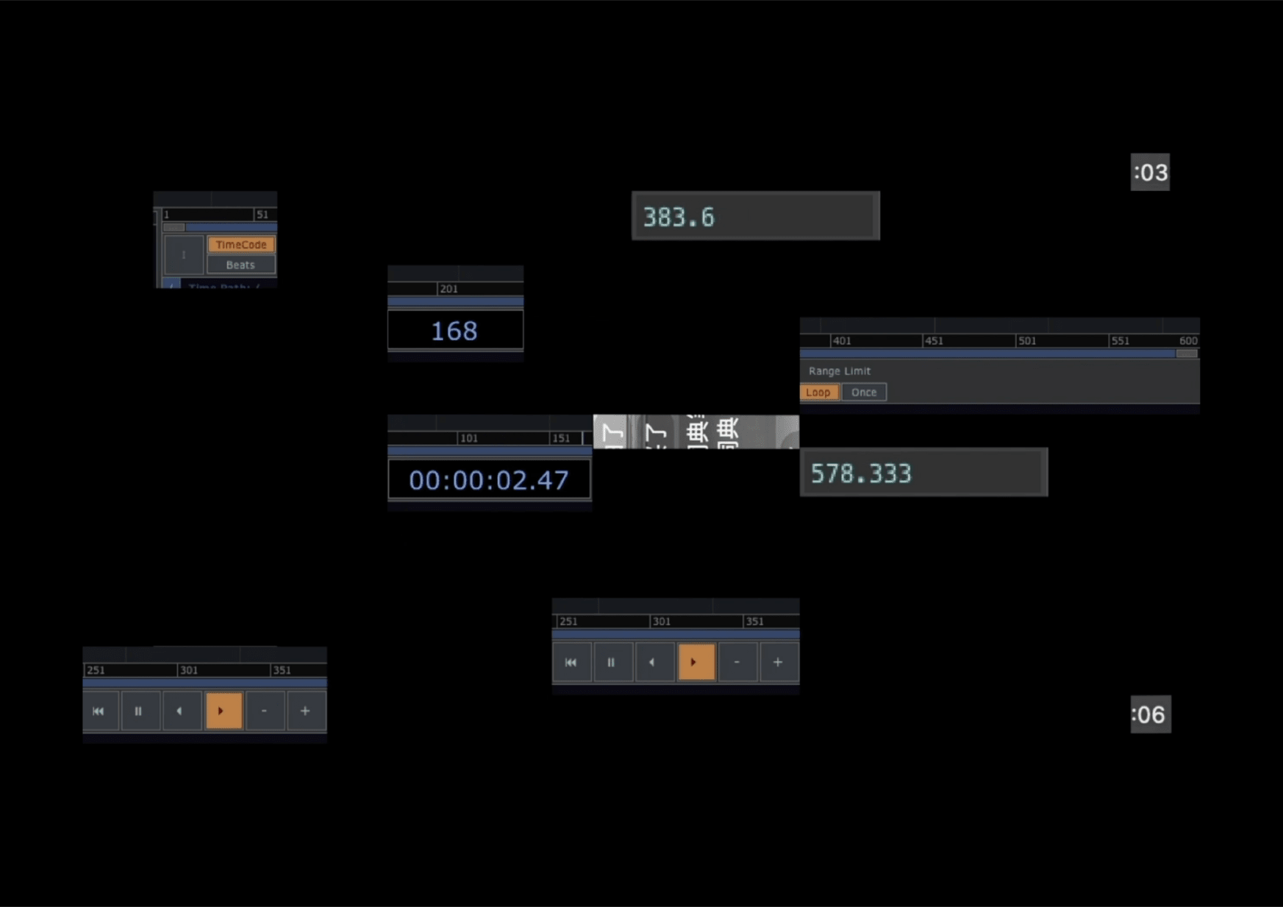
Task: Click frame marker 201 on the ruler
Action: pos(448,289)
